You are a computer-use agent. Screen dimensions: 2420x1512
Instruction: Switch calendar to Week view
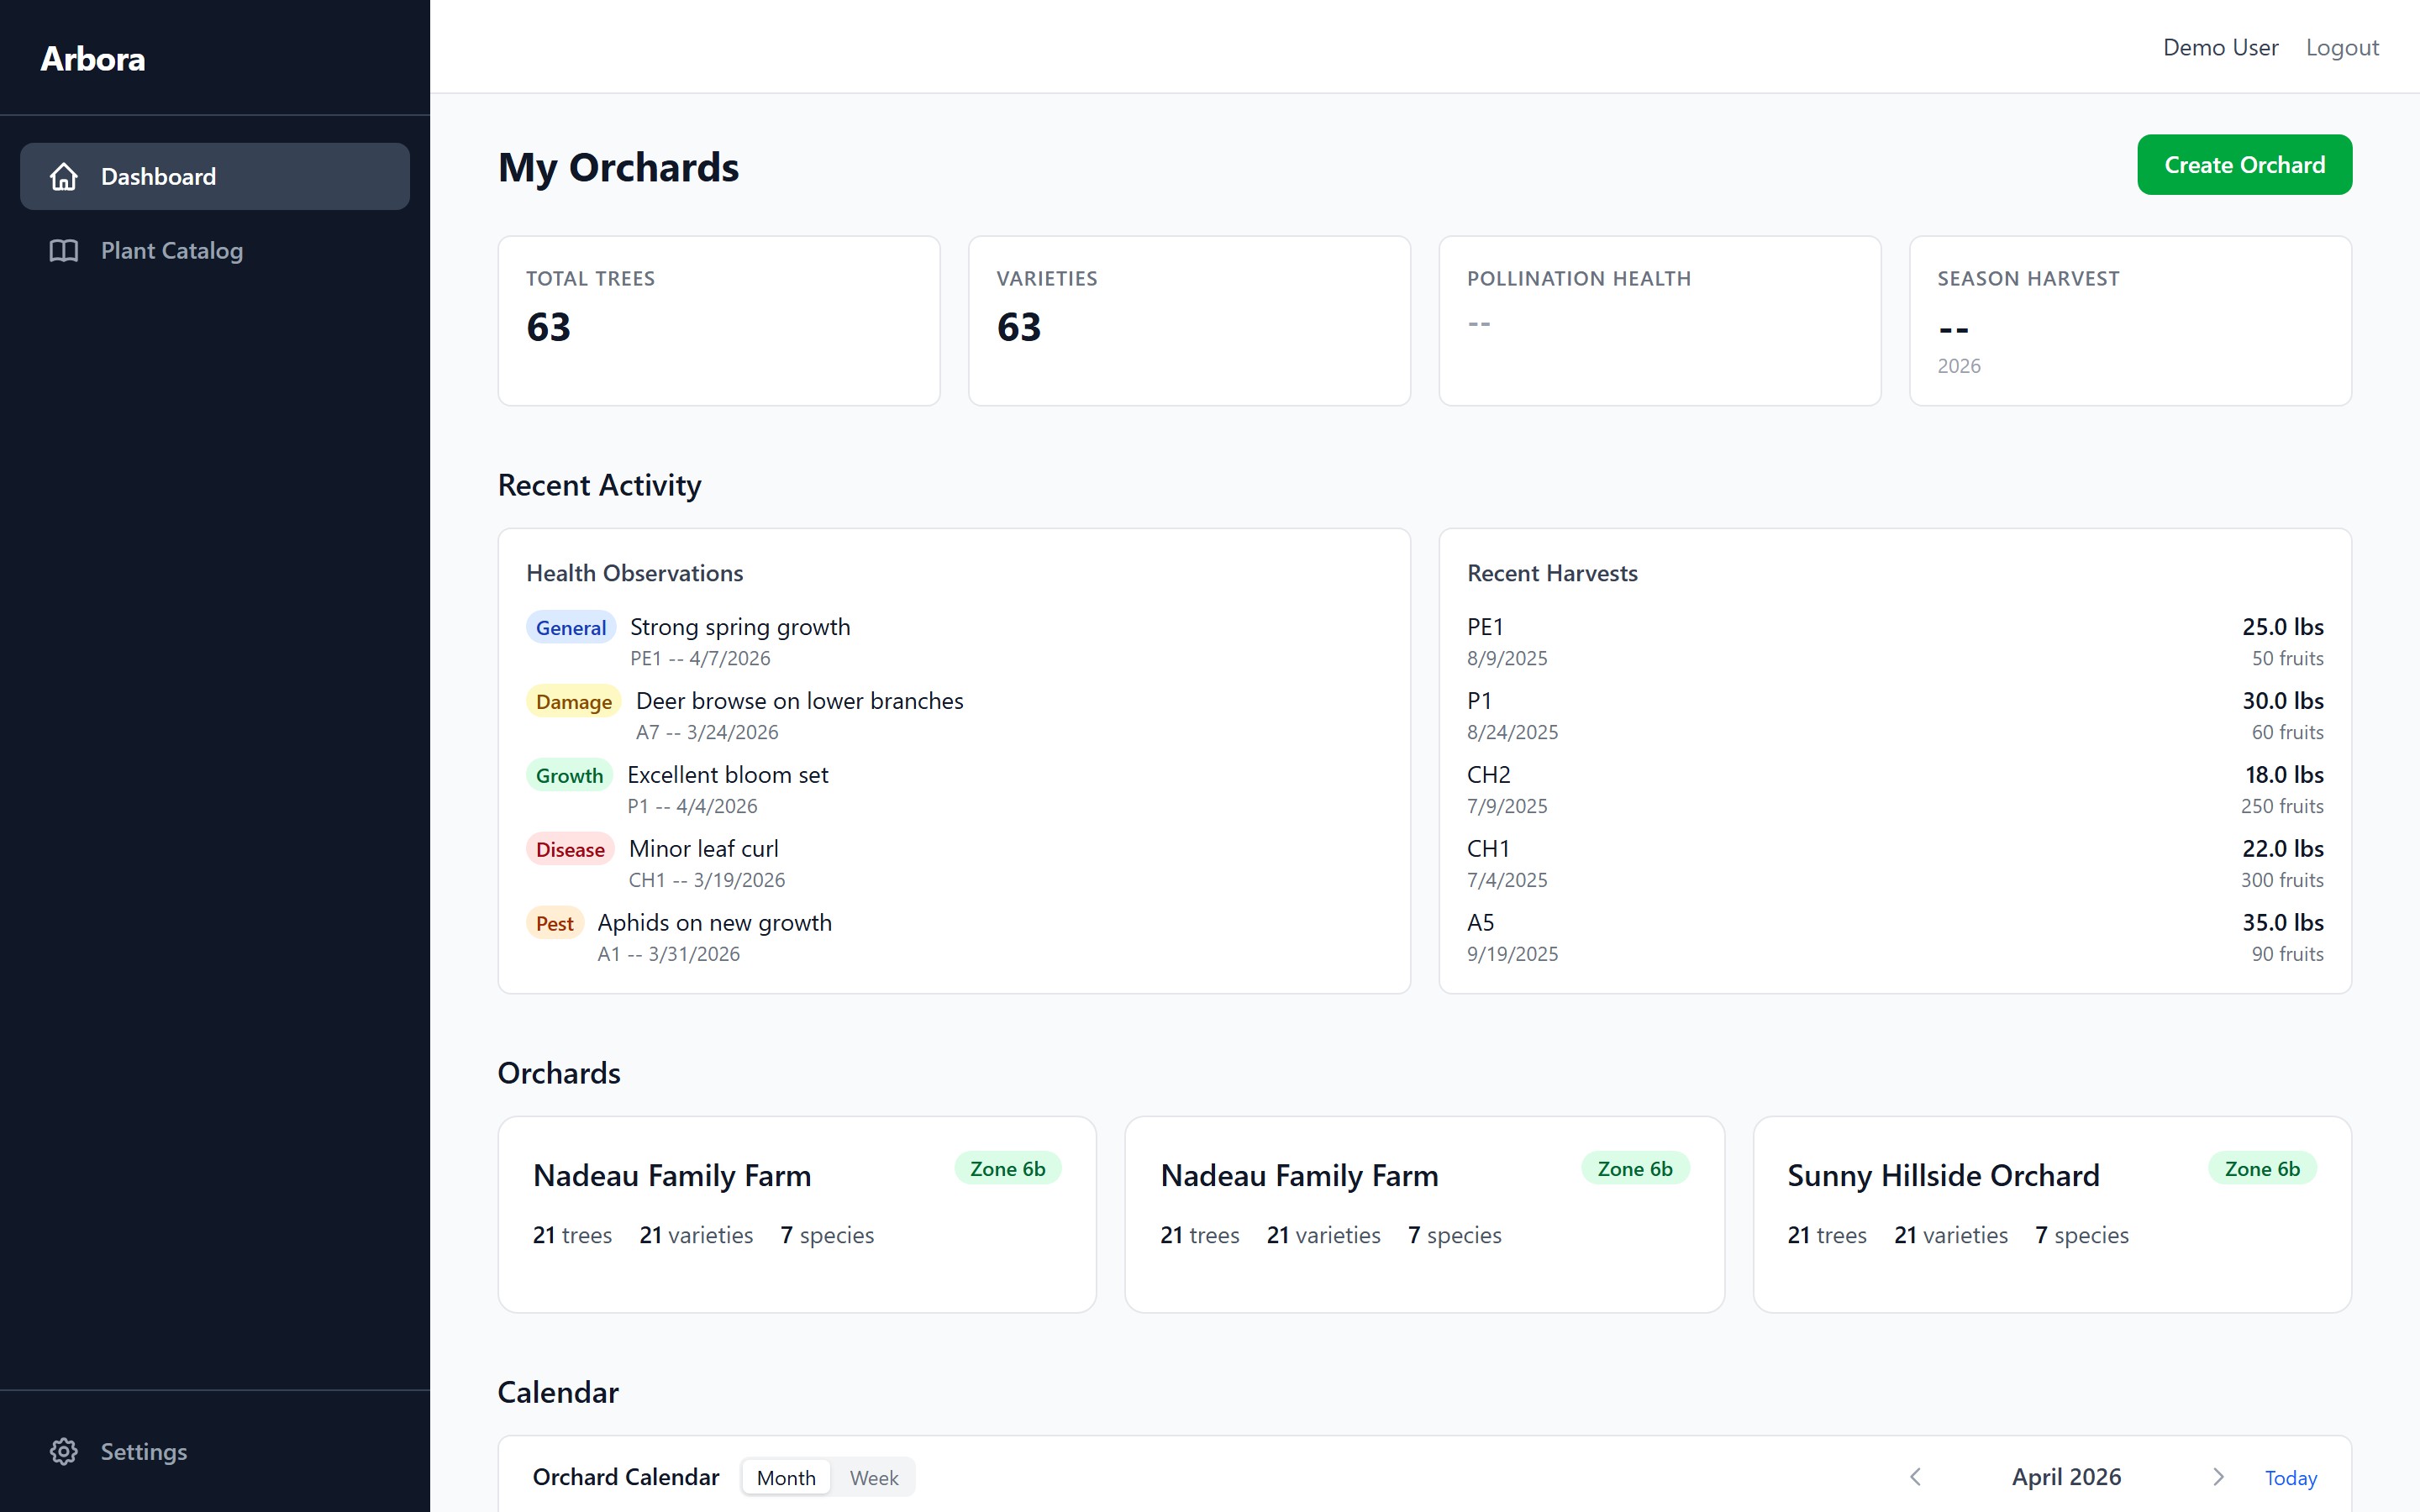click(x=873, y=1477)
